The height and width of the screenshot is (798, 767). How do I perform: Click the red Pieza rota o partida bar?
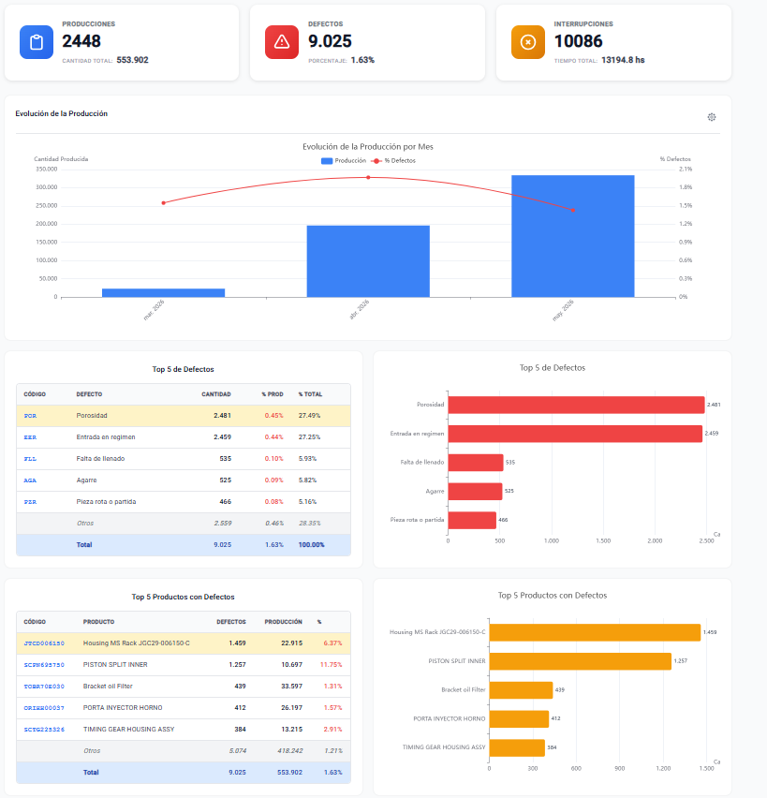pyautogui.click(x=472, y=520)
